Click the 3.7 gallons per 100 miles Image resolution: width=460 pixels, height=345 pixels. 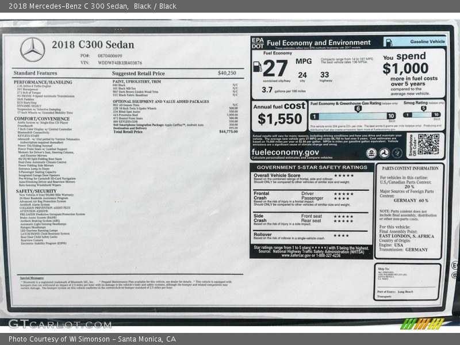pos(283,90)
